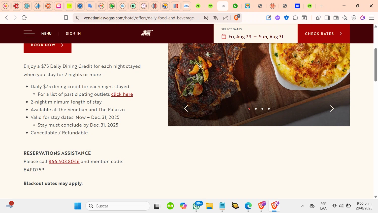View site information settings icon

pyautogui.click(x=77, y=18)
